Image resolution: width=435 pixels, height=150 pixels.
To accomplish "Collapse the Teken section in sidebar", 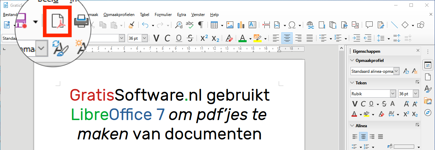I will point(352,83).
